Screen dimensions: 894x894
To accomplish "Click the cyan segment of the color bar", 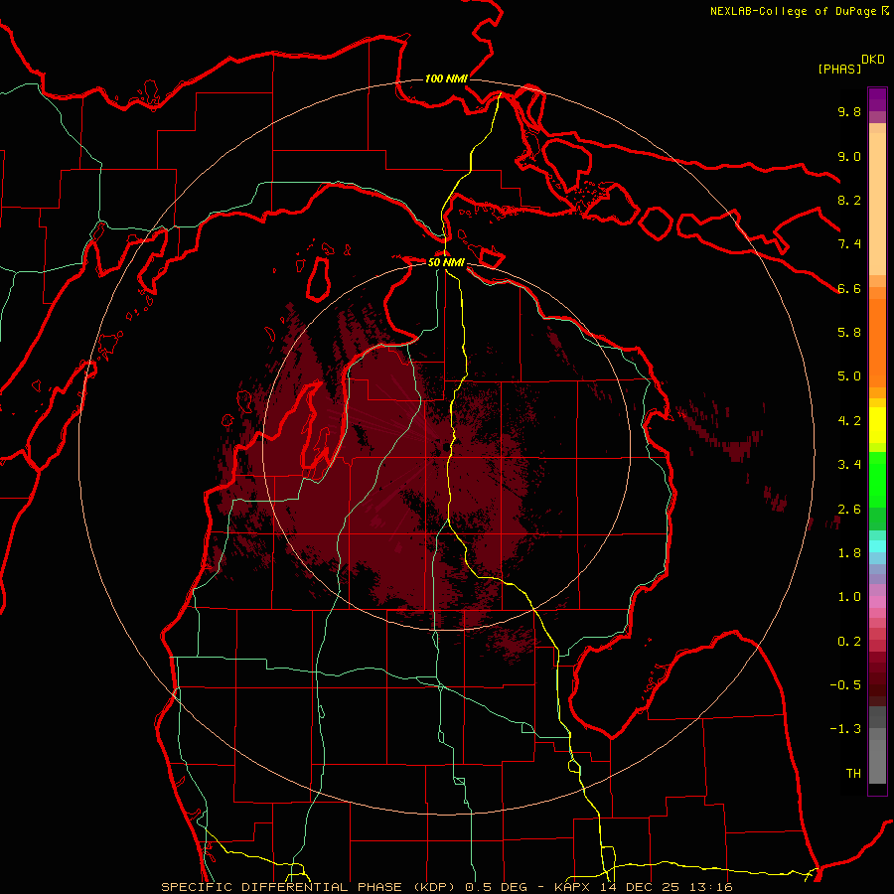I will 877,546.
